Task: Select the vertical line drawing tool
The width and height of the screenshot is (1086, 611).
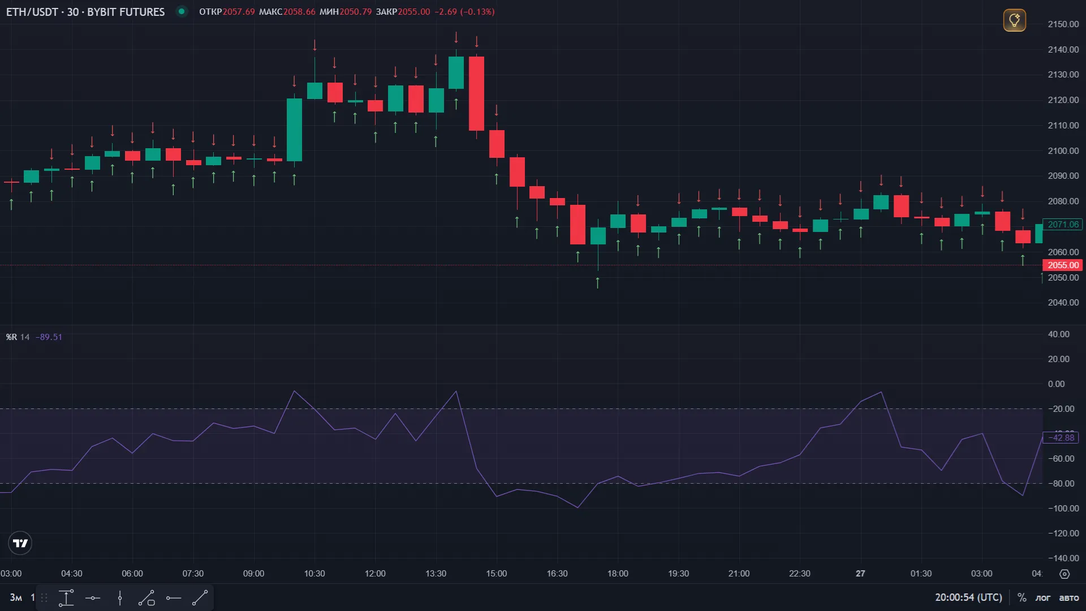Action: coord(119,598)
